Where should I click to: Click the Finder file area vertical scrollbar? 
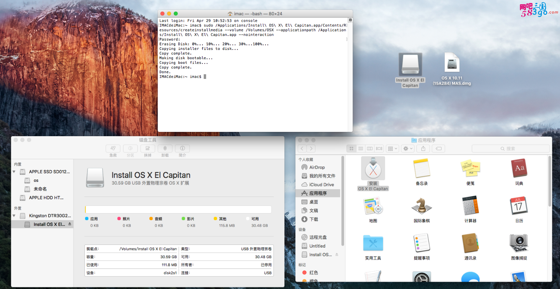(x=550, y=181)
